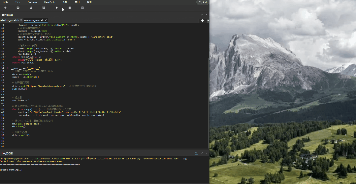Run the script with the play button
The height and width of the screenshot is (184, 356).
[x=56, y=8]
